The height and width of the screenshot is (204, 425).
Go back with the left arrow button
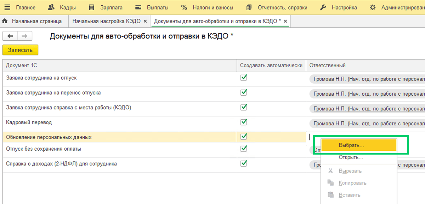coord(10,36)
